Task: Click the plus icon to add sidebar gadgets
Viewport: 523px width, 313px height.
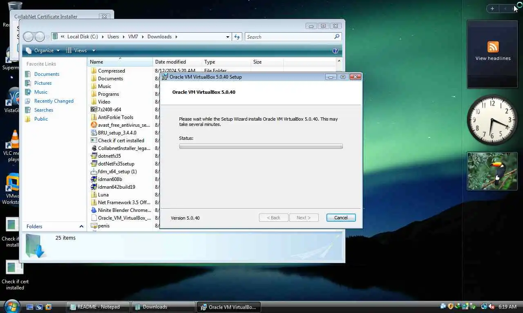Action: [x=492, y=9]
